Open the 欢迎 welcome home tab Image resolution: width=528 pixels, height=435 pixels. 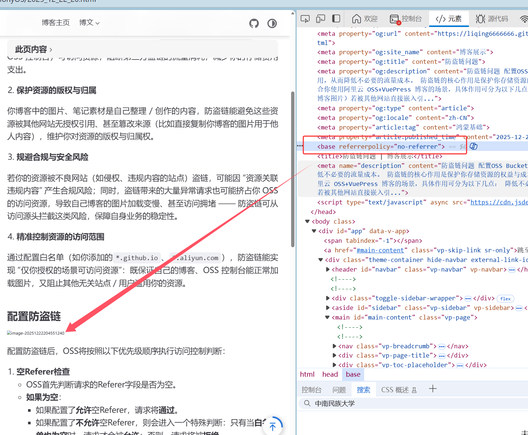click(x=365, y=19)
